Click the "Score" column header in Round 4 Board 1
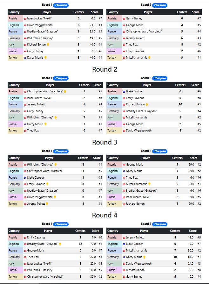Viewport: 209px width, 284px height. click(x=95, y=231)
